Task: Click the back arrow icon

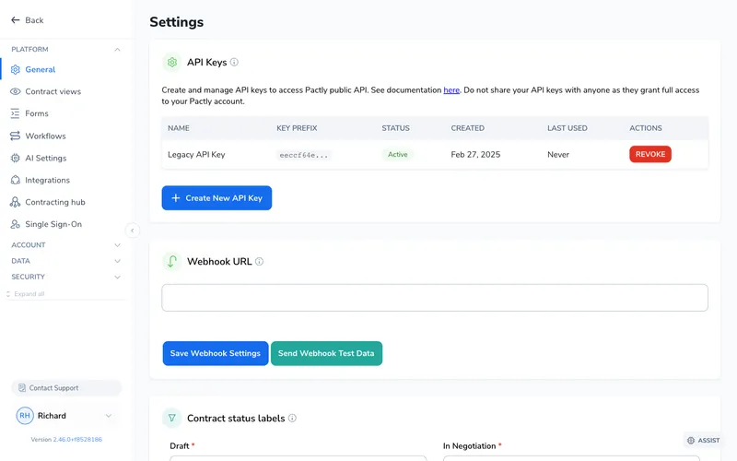Action: (15, 19)
